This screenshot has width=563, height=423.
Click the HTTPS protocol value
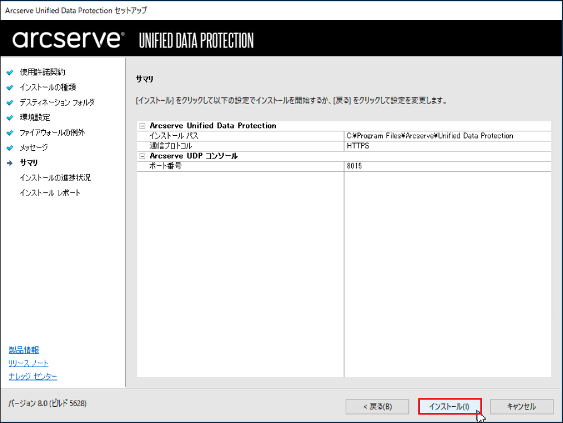click(x=358, y=146)
